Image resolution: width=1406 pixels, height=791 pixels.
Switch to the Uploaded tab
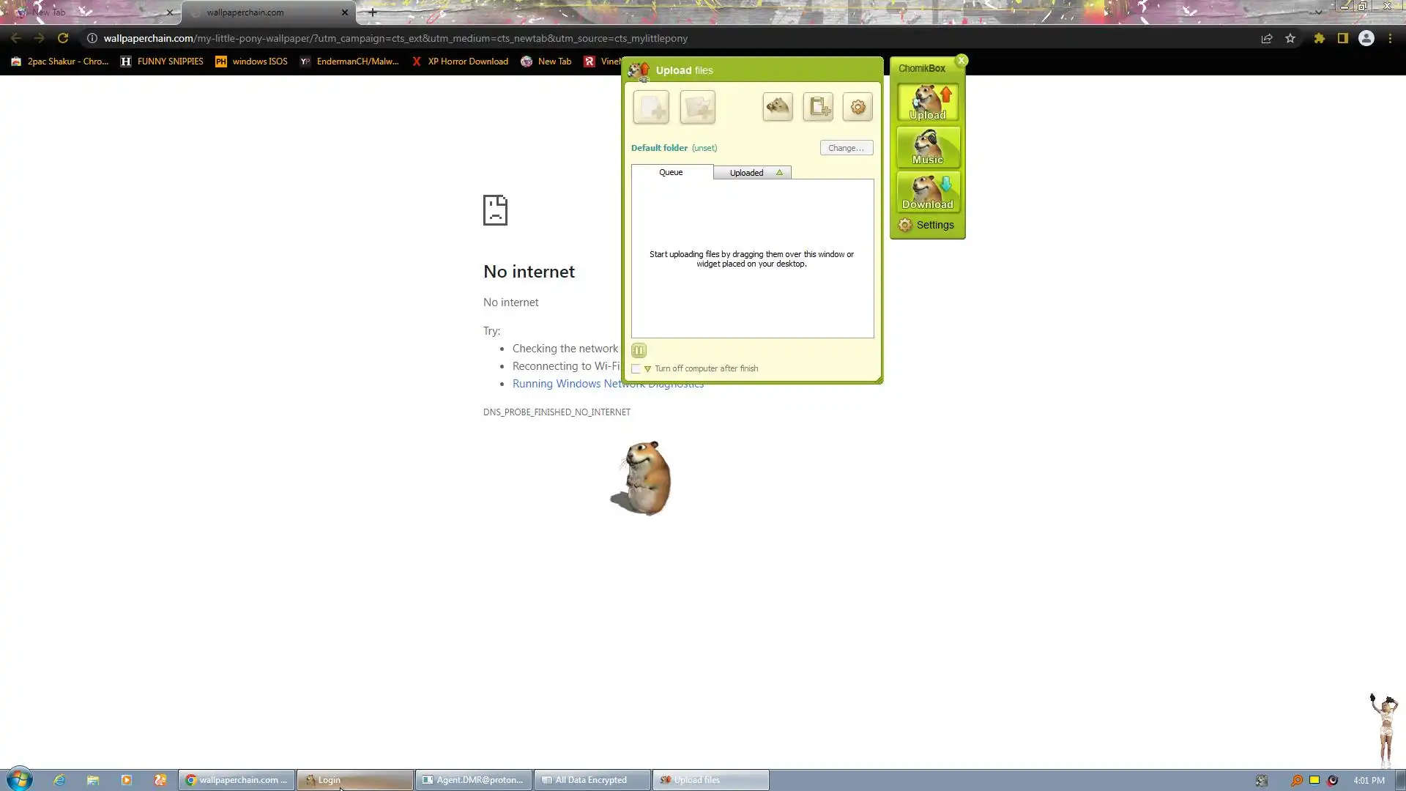(746, 173)
